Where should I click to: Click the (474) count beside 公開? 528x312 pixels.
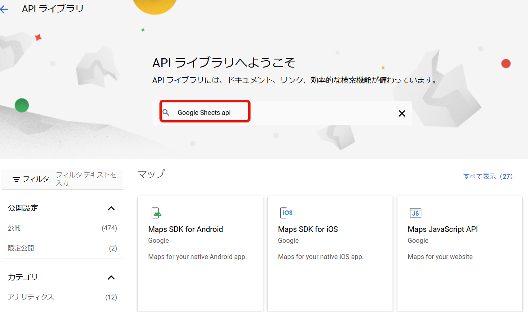coord(109,228)
